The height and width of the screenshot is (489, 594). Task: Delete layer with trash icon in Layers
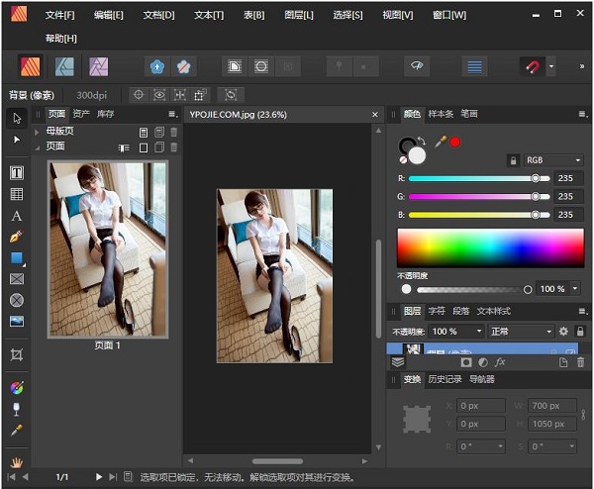pyautogui.click(x=580, y=362)
